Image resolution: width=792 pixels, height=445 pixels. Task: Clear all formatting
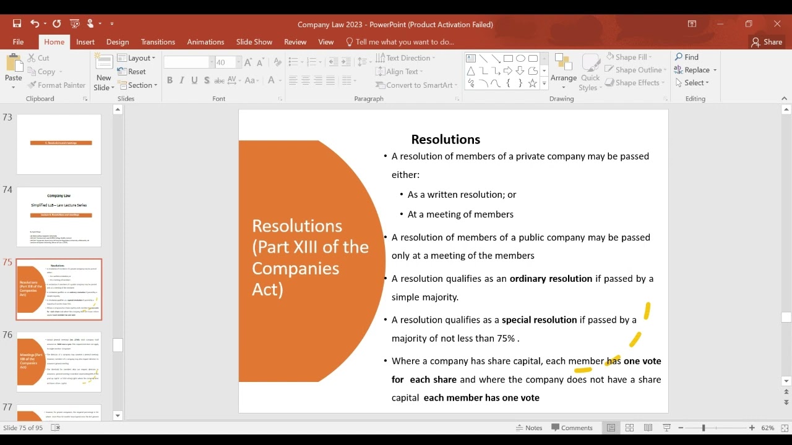[277, 62]
